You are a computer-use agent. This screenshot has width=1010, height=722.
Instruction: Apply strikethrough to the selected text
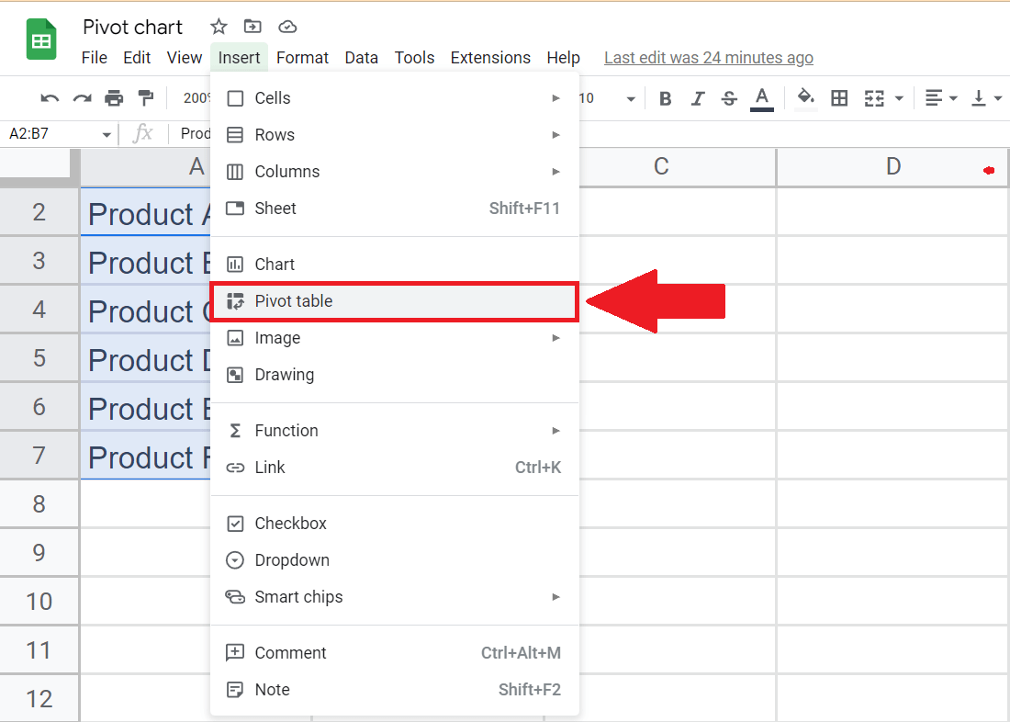pyautogui.click(x=728, y=98)
